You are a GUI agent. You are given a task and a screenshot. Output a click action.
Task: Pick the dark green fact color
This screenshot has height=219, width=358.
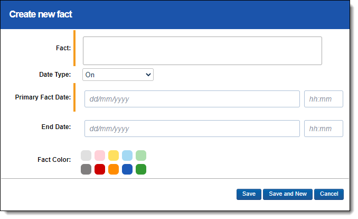point(141,169)
